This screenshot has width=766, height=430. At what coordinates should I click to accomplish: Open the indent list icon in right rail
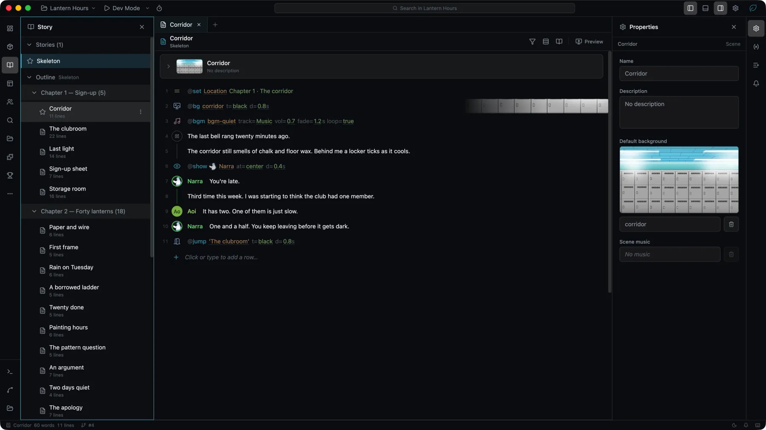756,65
